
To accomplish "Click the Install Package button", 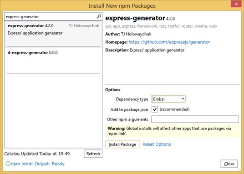I will [x=122, y=144].
